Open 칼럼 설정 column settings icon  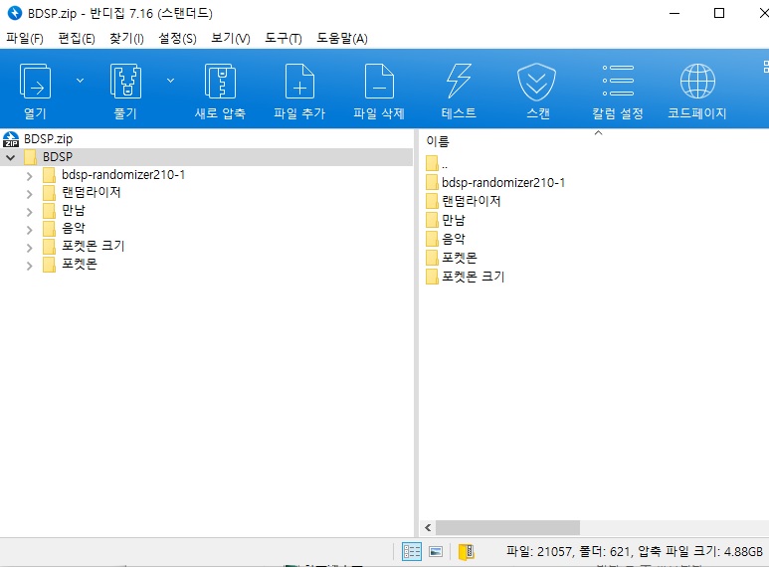click(618, 81)
